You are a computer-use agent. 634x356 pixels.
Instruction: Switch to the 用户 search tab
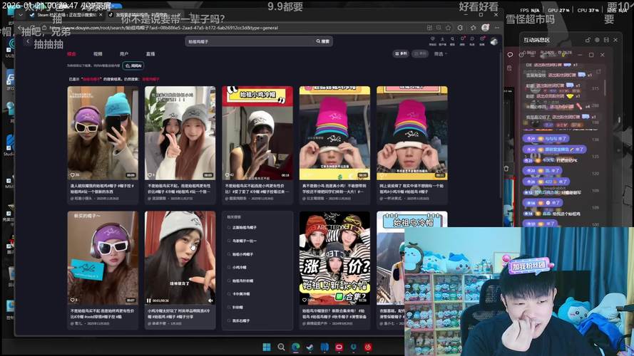pos(124,53)
